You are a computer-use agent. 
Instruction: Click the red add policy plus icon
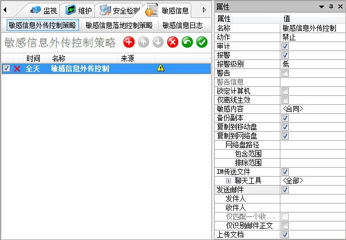point(129,43)
